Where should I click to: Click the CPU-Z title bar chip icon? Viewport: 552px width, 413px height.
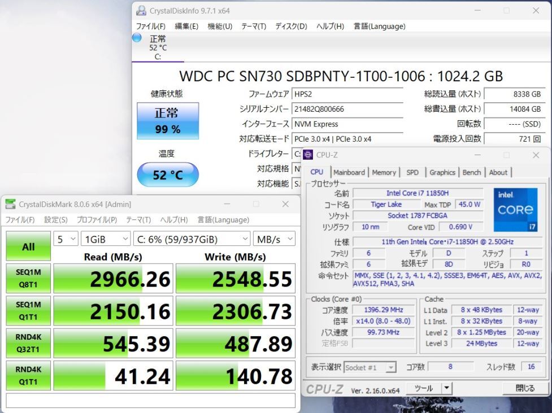tap(308, 155)
